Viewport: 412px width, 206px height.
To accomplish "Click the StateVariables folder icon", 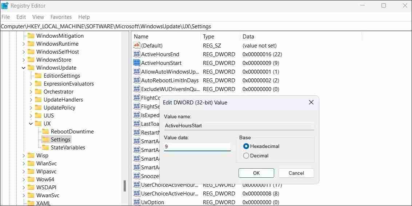I will pyautogui.click(x=46, y=148).
